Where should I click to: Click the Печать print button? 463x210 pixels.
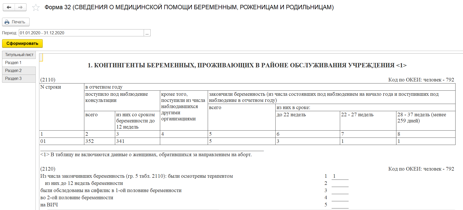tap(16, 22)
